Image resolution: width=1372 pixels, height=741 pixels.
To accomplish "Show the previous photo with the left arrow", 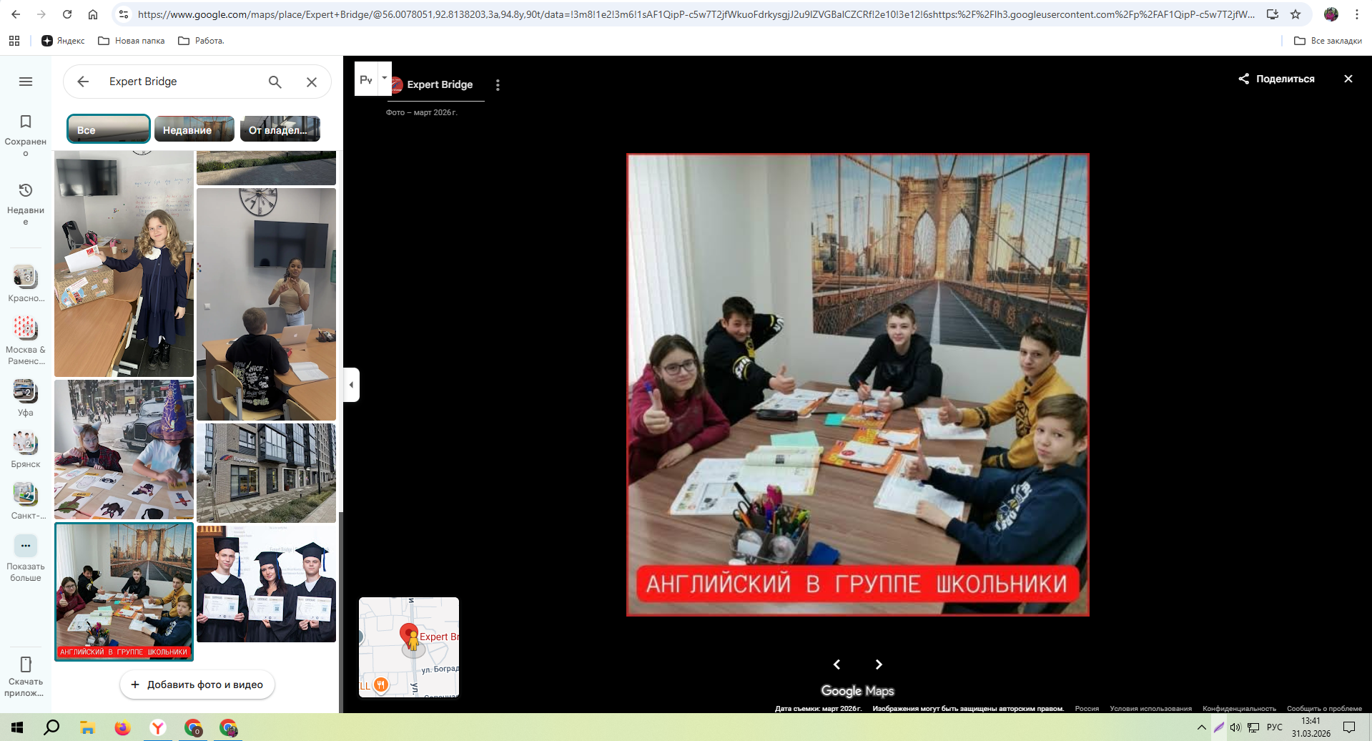I will click(836, 664).
